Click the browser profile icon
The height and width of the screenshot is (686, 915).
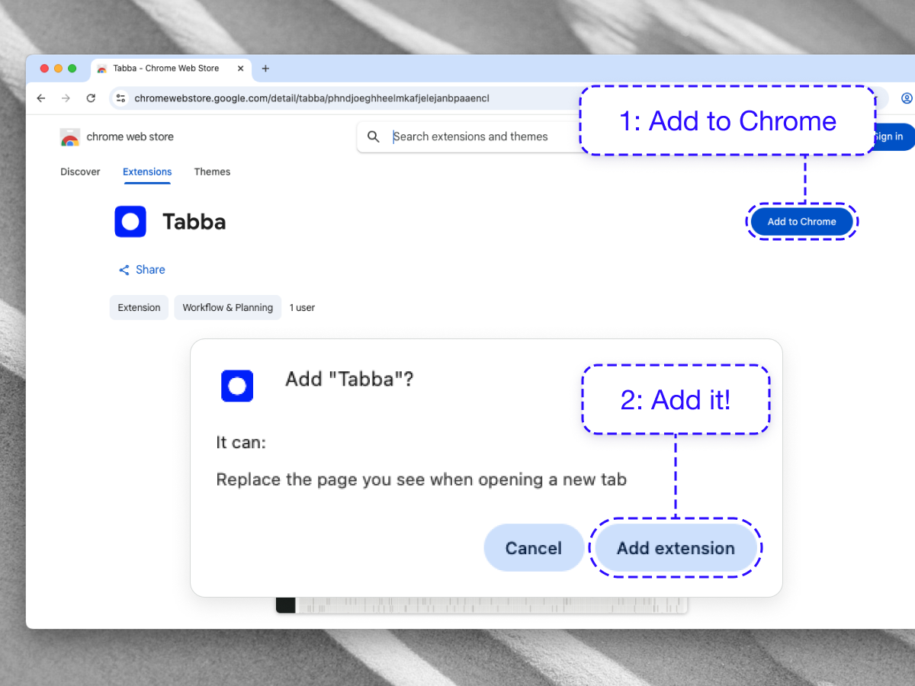pyautogui.click(x=906, y=98)
